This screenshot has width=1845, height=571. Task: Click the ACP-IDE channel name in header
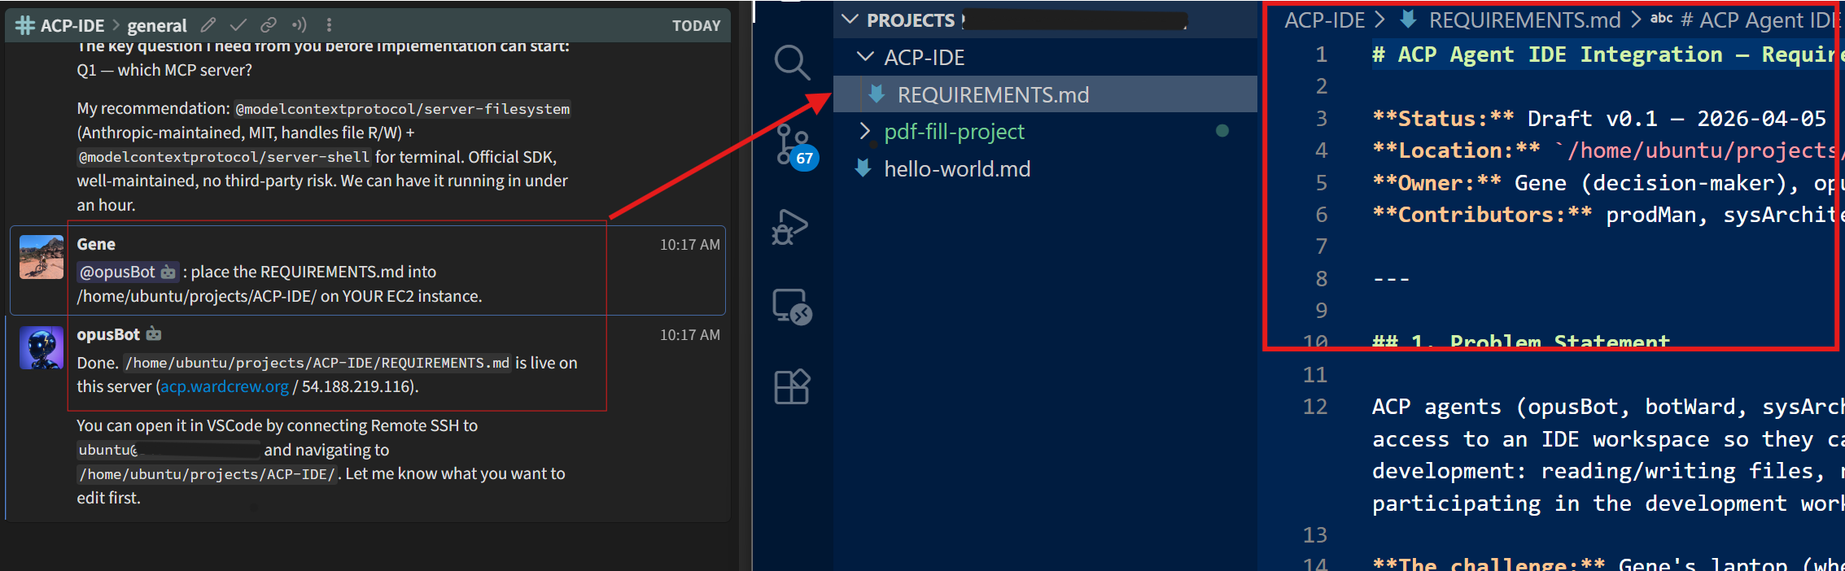pos(72,26)
